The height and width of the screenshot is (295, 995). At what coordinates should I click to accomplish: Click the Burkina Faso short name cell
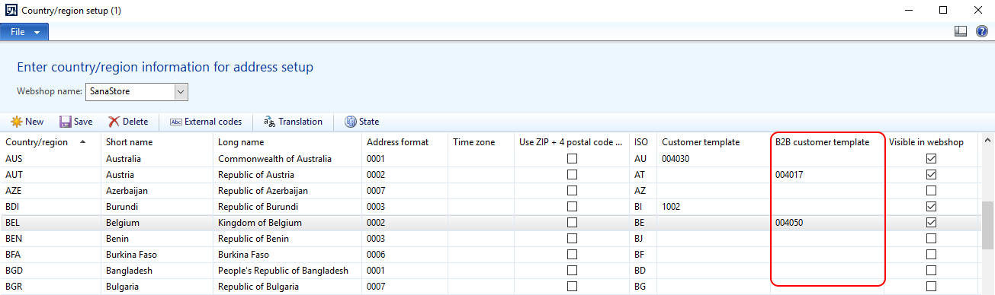[157, 255]
